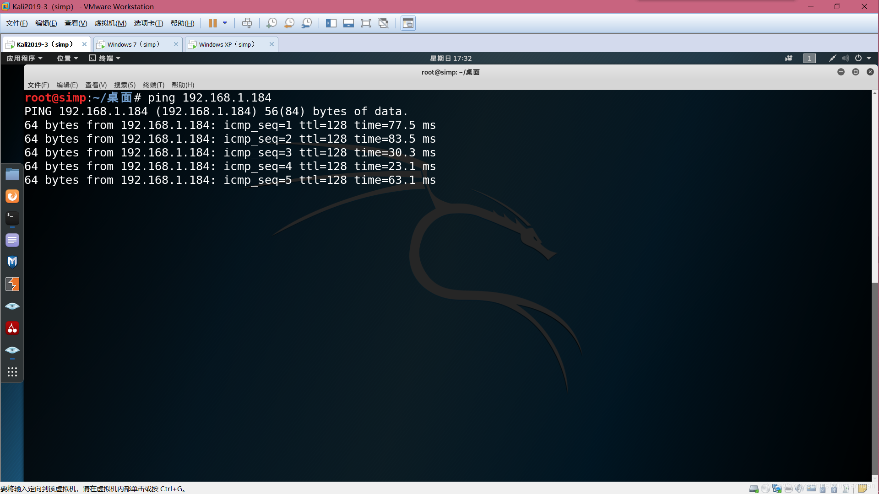Close the Windows XP (simp) tab

[271, 44]
